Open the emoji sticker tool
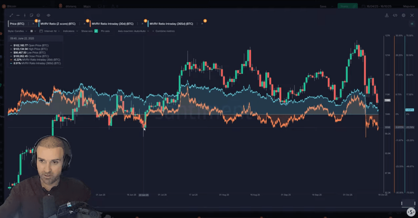This screenshot has height=218, width=418. coord(38,16)
